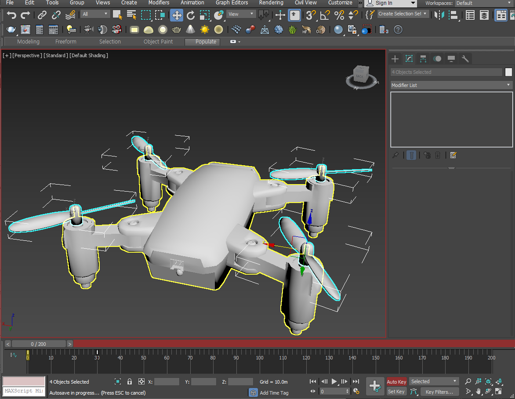This screenshot has height=399, width=515.
Task: Toggle Auto Key animation mode
Action: pos(396,381)
